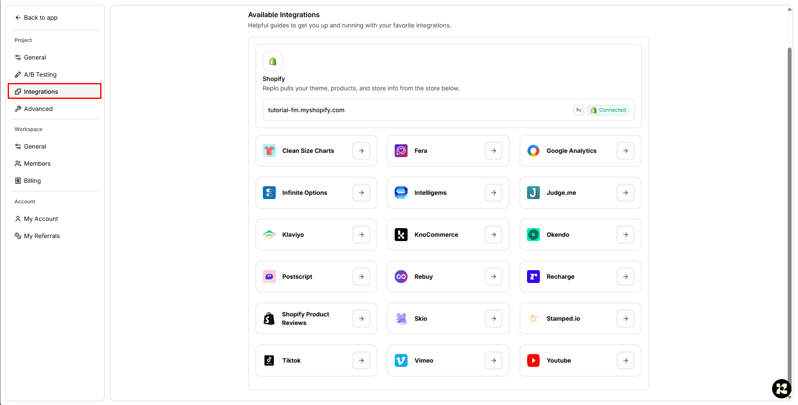This screenshot has height=405, width=798.
Task: Click the KnoCommerce logo icon
Action: [401, 235]
